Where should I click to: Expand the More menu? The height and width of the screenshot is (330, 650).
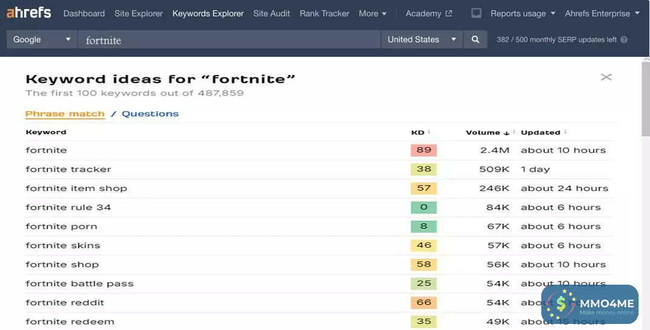(x=372, y=13)
